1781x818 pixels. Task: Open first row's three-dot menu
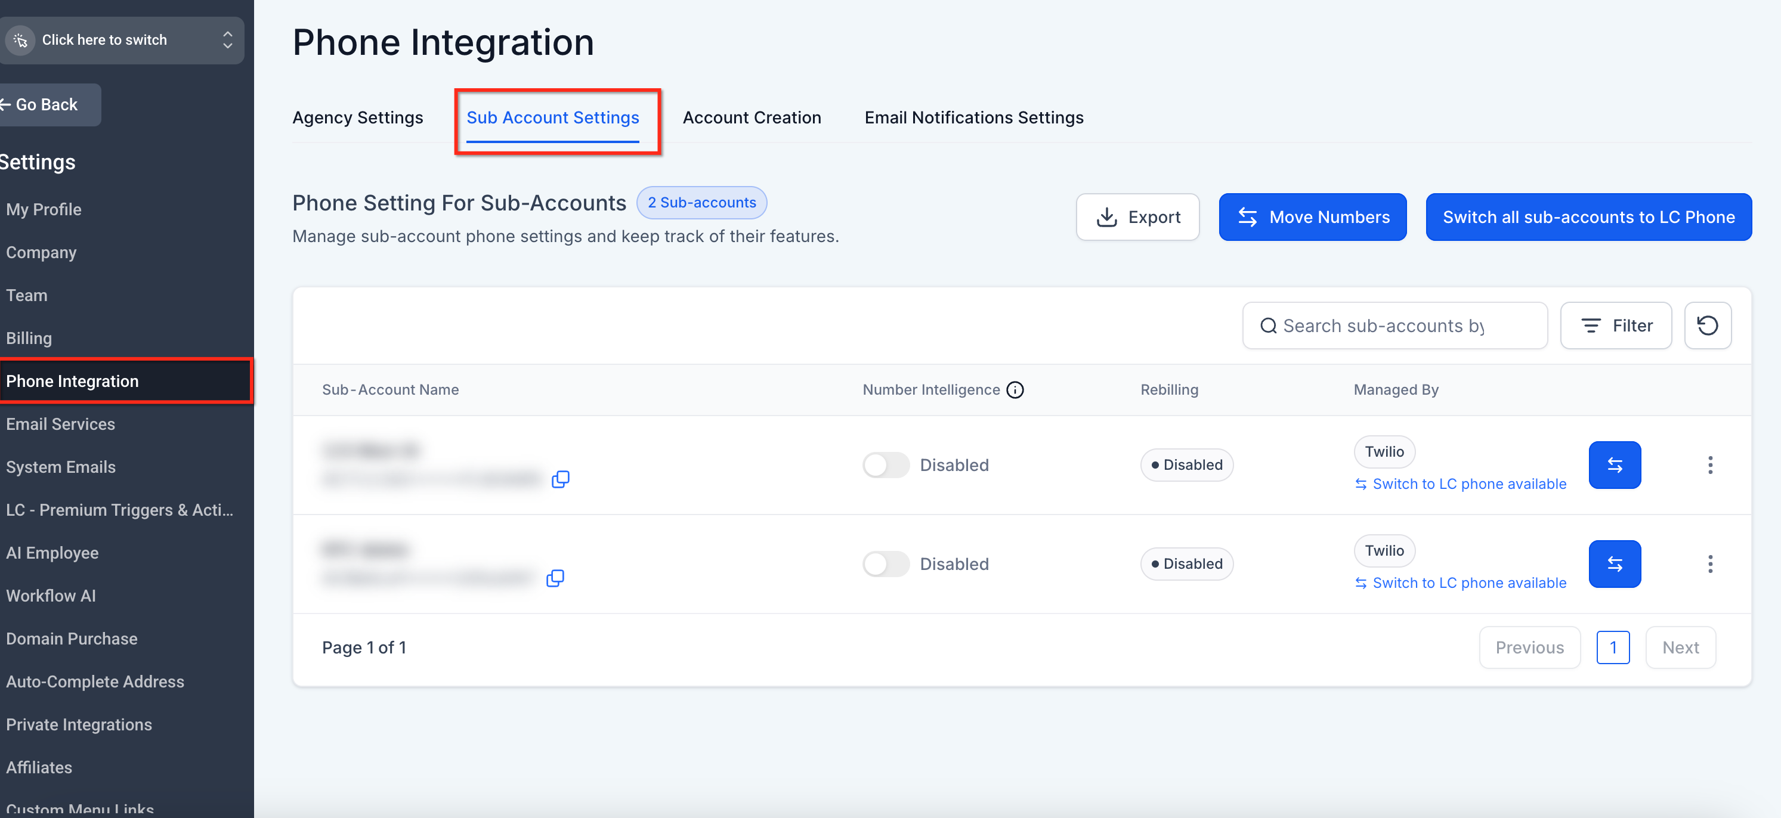[1710, 465]
